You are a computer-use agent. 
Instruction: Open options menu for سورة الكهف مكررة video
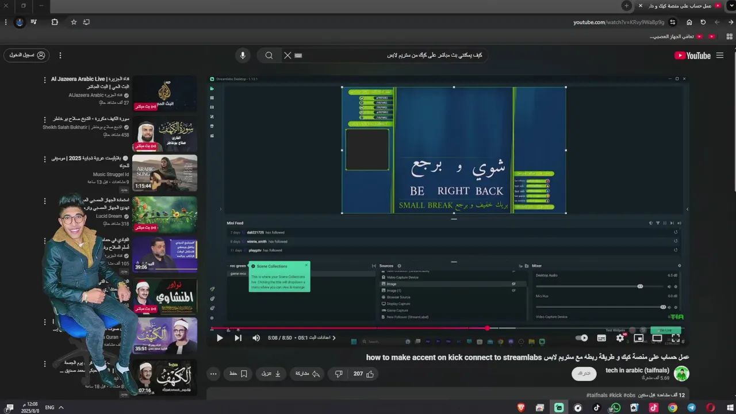click(x=45, y=120)
